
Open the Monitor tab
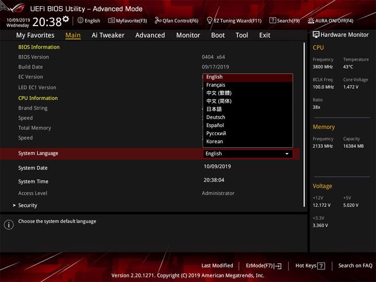[188, 36]
